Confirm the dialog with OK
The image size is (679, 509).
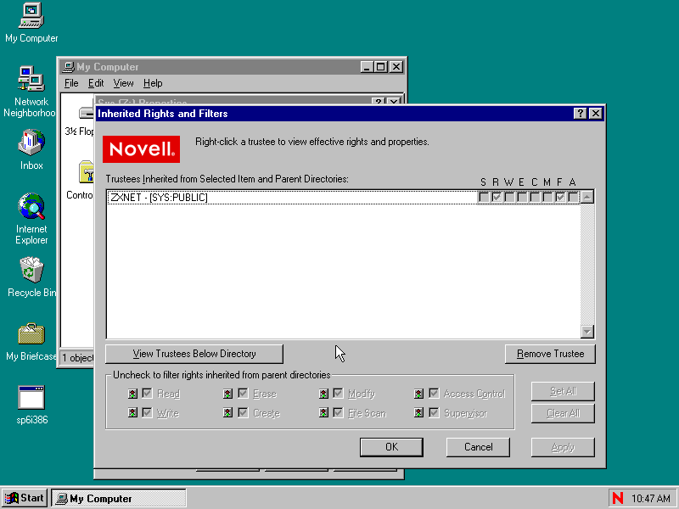click(391, 447)
